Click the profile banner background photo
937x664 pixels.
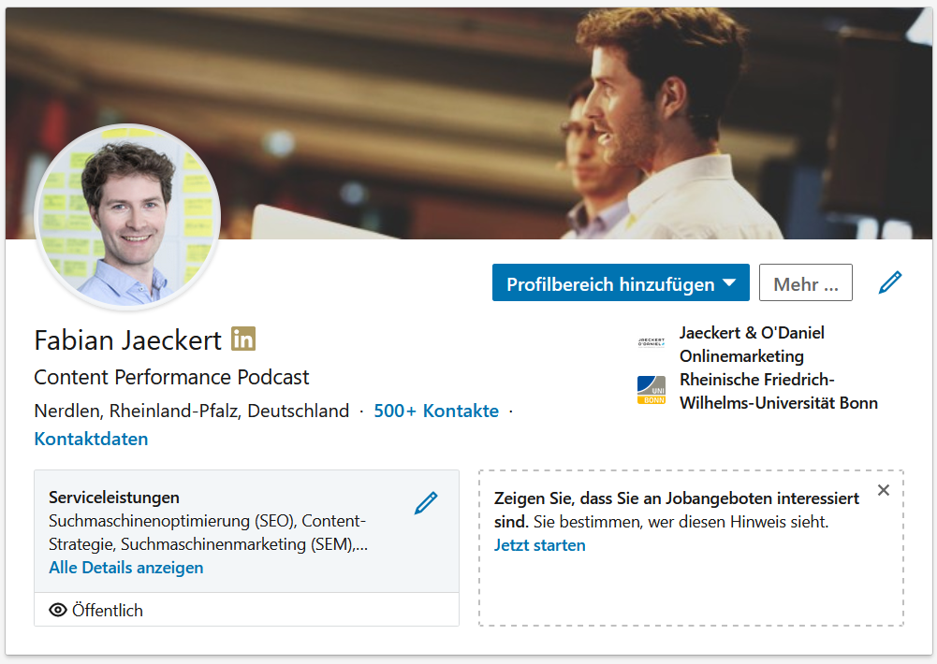(x=468, y=123)
